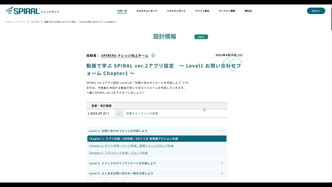332x187 pixels.
Task: Go to クエスチョンボード in top navigation
Action: [x=147, y=11]
